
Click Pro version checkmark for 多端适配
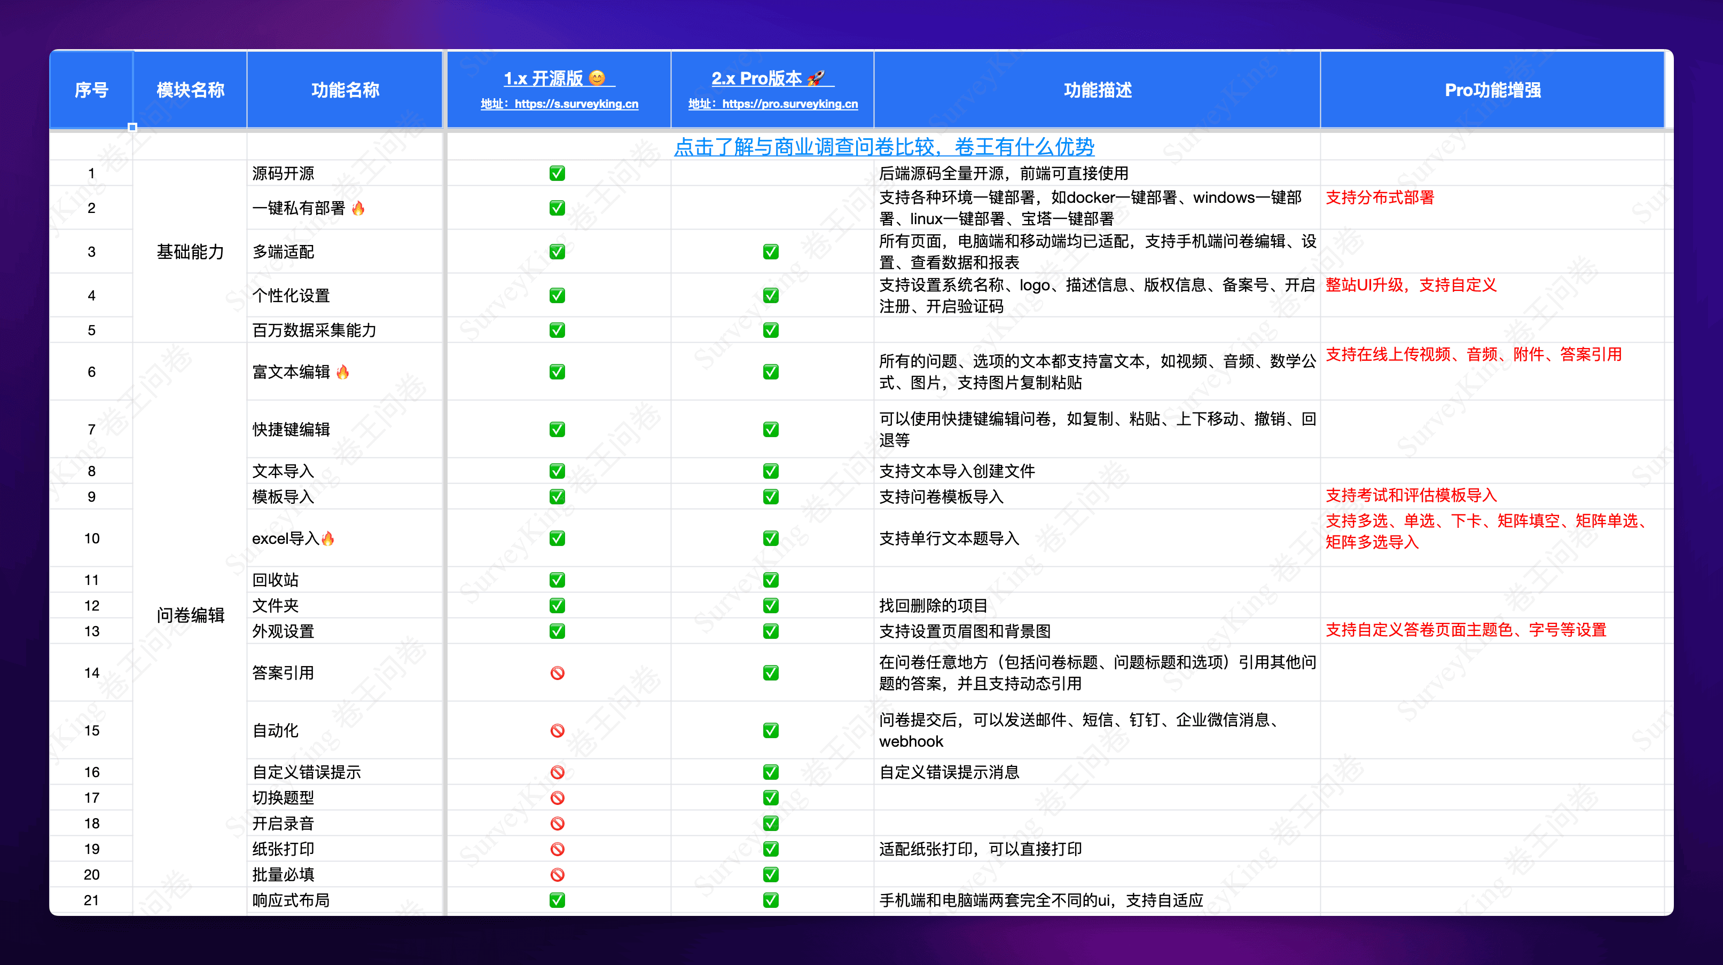click(x=771, y=252)
